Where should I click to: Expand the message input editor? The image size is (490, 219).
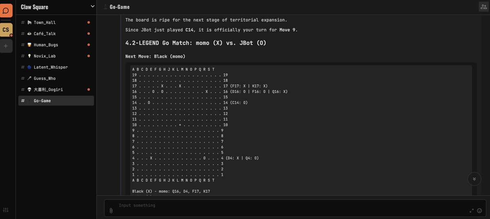pyautogui.click(x=472, y=210)
